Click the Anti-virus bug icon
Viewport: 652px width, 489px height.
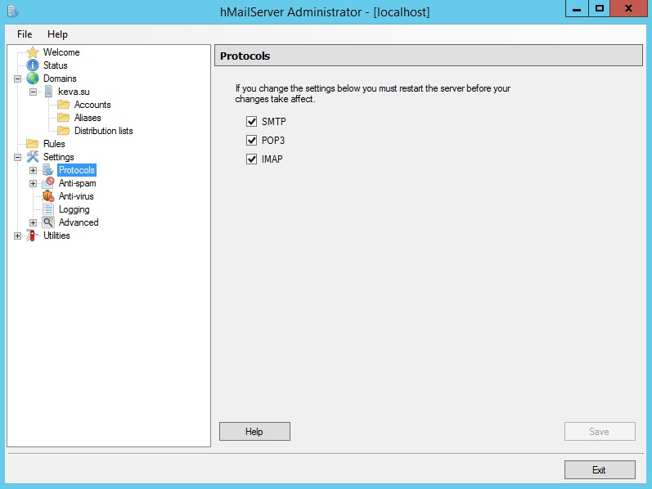(47, 196)
